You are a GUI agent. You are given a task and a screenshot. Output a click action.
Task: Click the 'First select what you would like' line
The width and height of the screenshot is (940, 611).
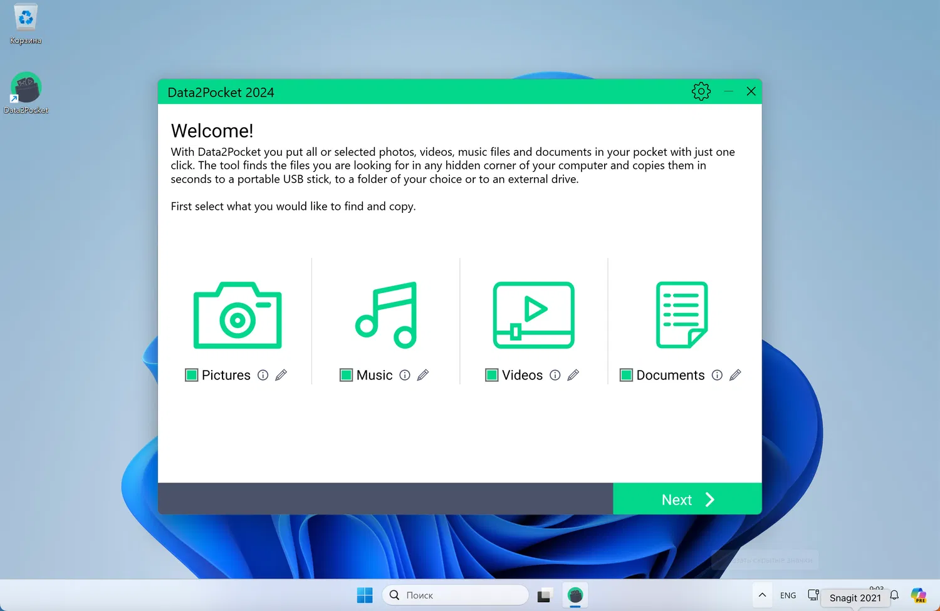pos(293,207)
